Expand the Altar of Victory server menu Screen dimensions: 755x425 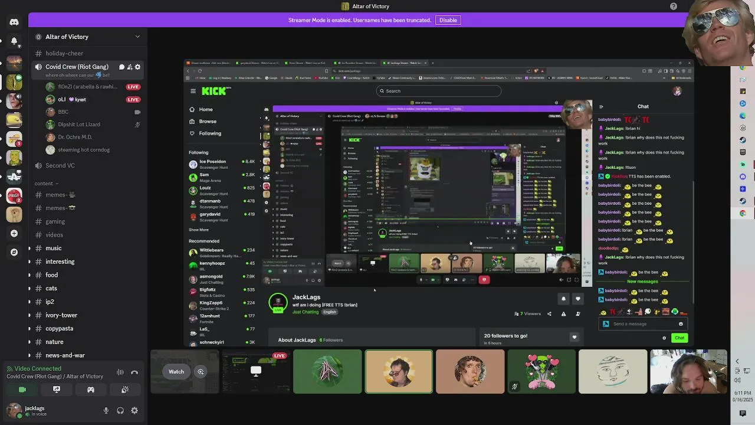tap(137, 37)
